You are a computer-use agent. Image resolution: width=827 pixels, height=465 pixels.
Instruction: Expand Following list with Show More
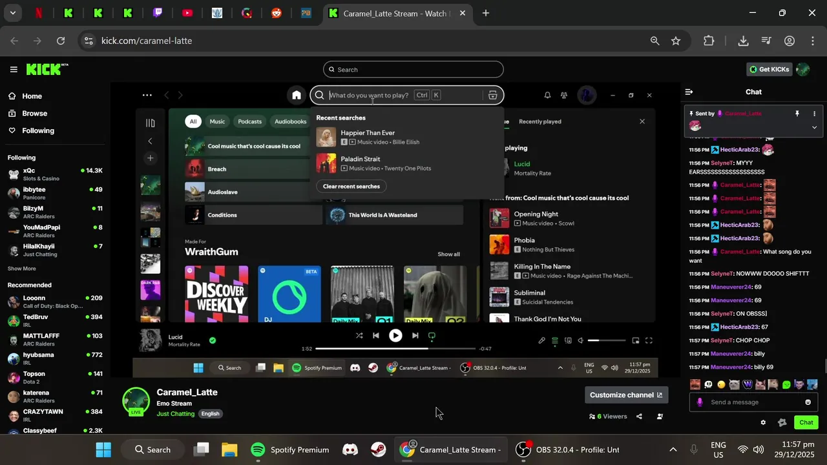pos(22,269)
